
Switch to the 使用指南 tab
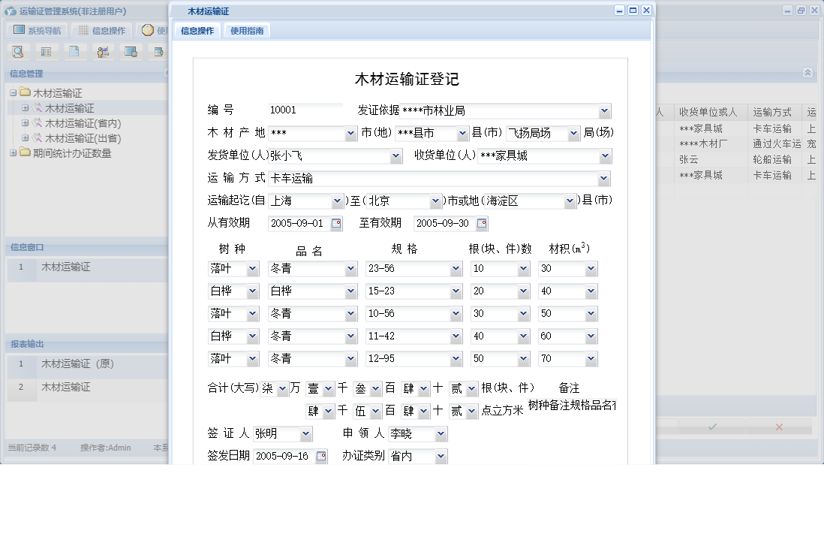tap(245, 30)
